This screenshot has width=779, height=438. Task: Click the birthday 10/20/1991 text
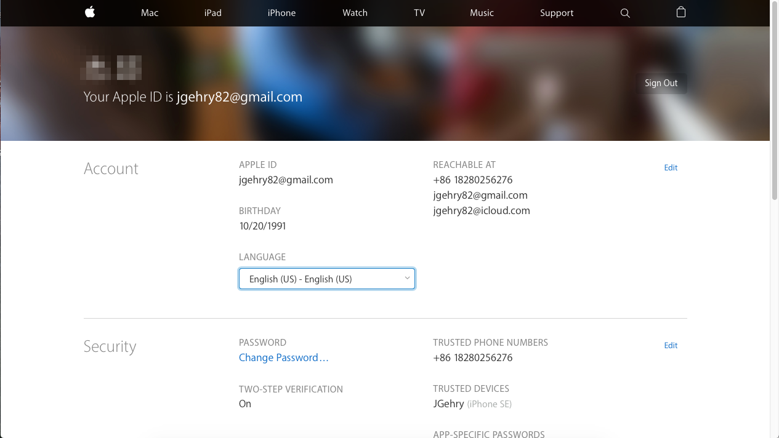pos(262,226)
